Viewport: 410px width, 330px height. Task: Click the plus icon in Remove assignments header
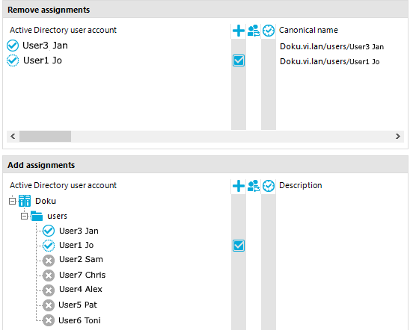click(x=239, y=31)
